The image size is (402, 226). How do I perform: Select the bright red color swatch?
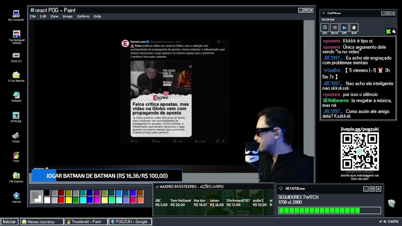(x=61, y=200)
